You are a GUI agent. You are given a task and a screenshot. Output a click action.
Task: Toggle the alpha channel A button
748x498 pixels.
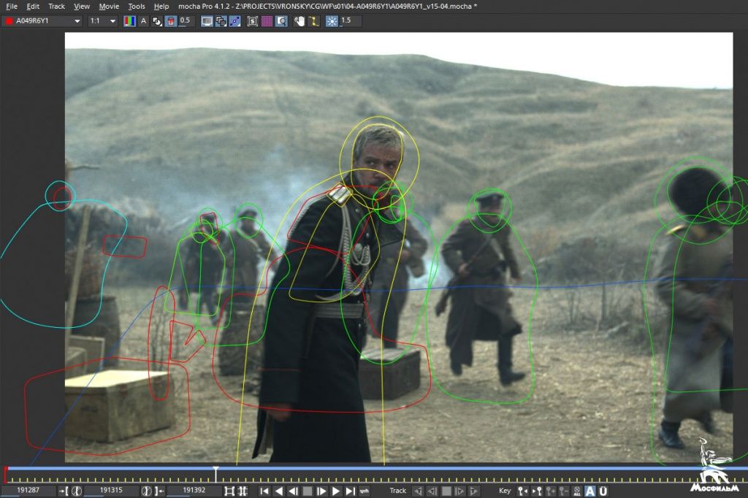coord(143,21)
